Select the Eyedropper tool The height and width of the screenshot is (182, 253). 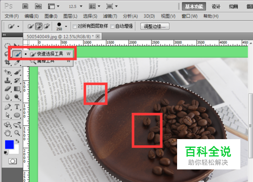click(17, 63)
